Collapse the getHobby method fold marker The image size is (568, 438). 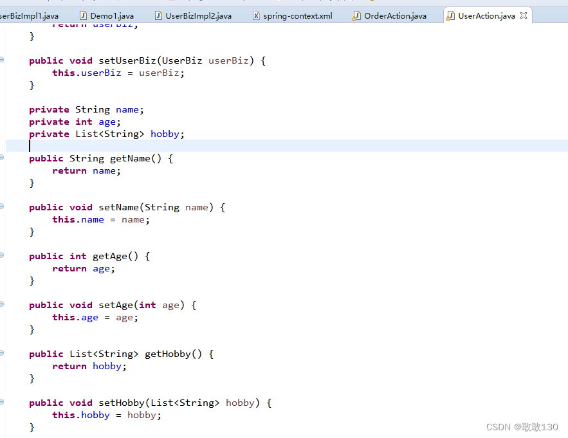(x=2, y=353)
